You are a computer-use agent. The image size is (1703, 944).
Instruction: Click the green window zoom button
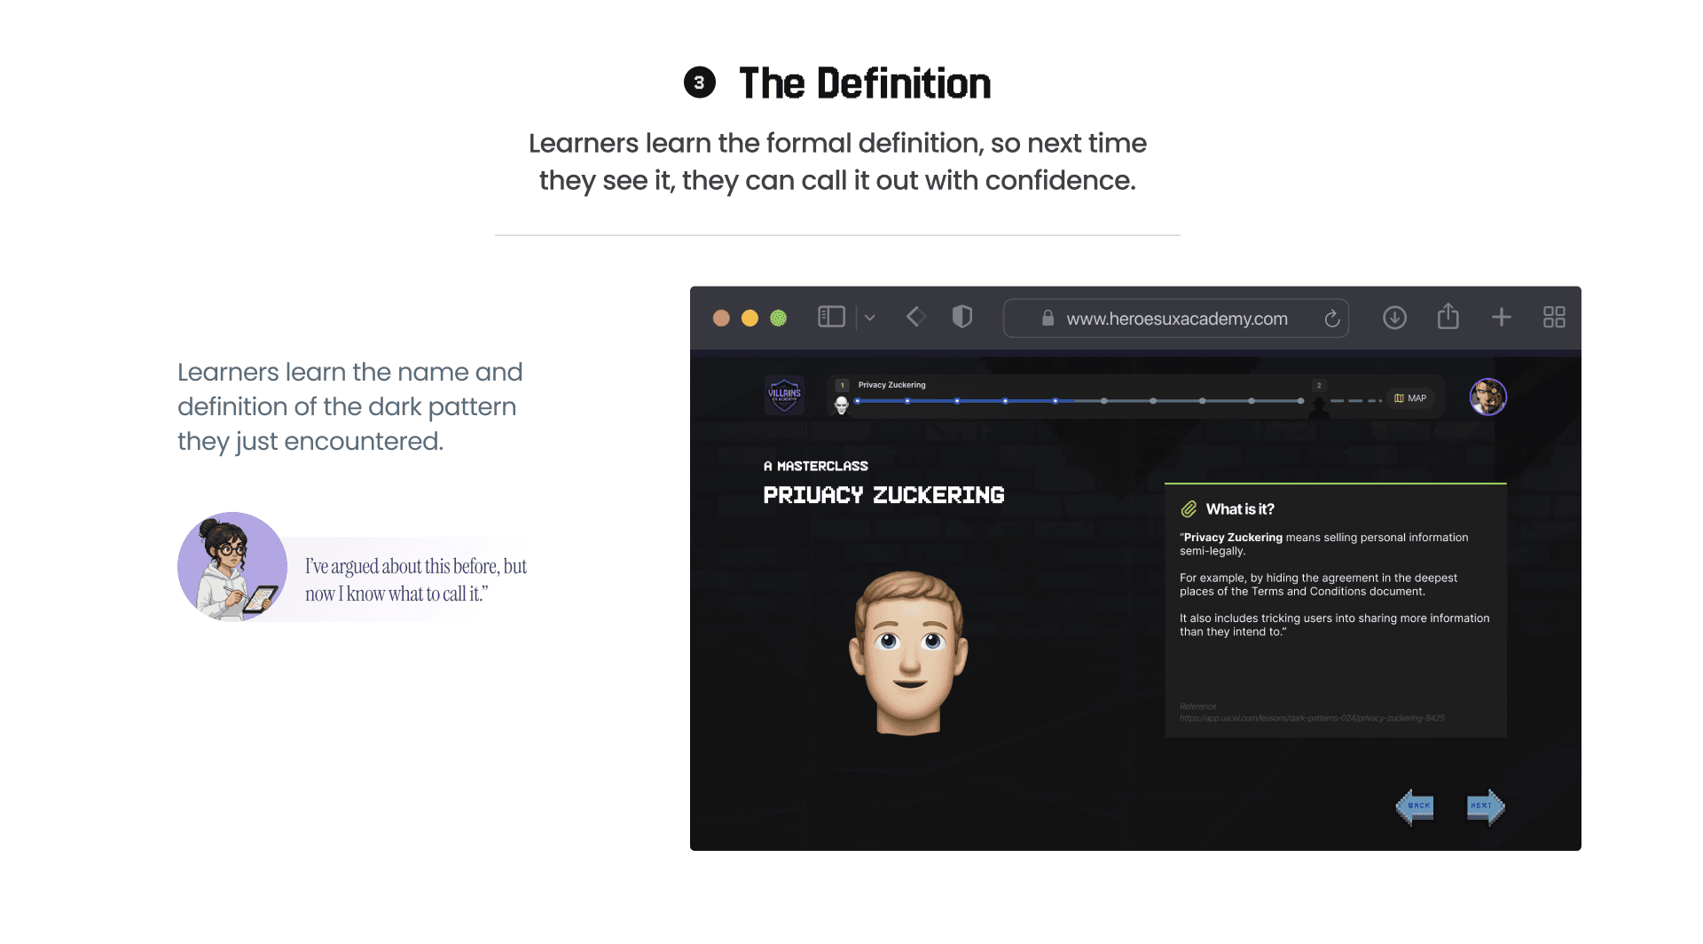[x=778, y=318]
